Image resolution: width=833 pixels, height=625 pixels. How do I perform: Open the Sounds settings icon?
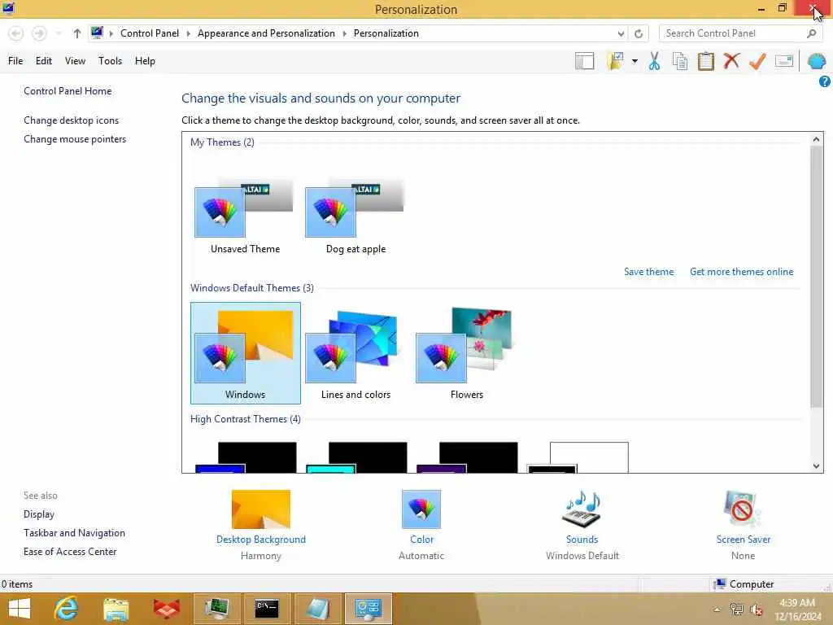tap(582, 509)
